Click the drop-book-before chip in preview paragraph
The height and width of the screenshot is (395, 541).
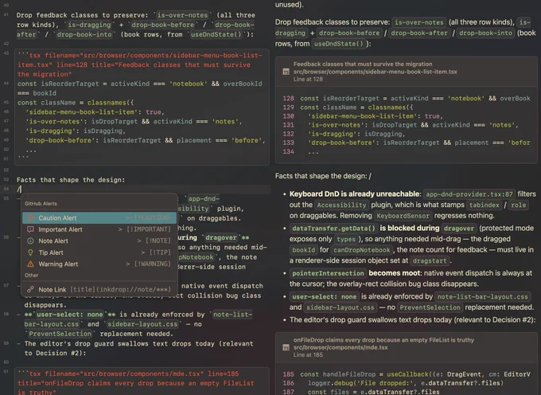(x=348, y=33)
